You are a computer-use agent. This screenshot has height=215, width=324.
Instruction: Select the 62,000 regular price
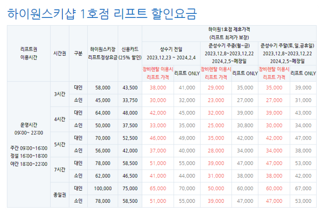[103, 176]
